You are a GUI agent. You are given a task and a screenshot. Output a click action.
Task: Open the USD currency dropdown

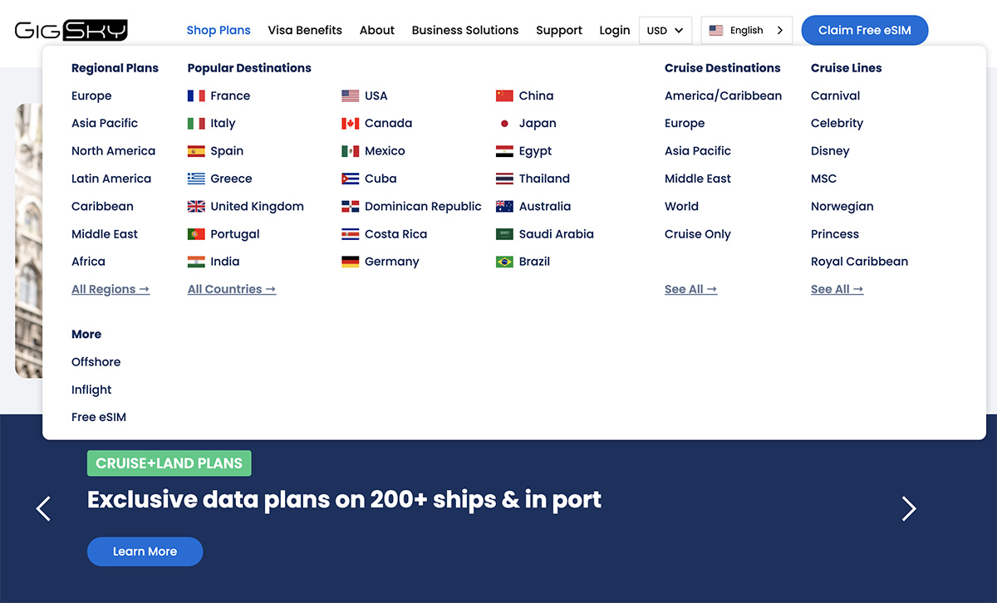click(x=665, y=31)
